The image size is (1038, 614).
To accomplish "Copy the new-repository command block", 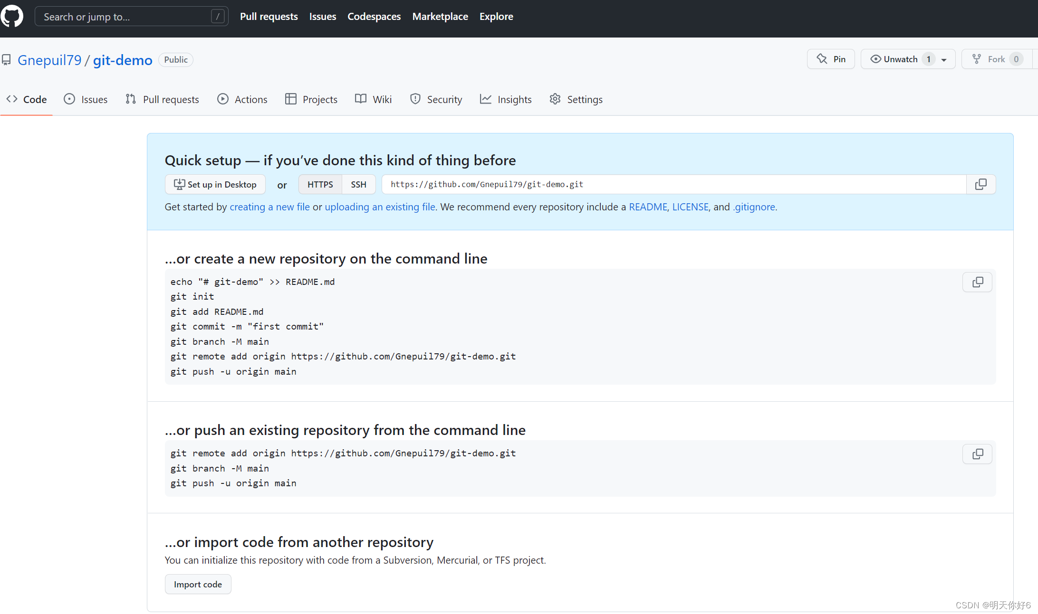I will (977, 282).
